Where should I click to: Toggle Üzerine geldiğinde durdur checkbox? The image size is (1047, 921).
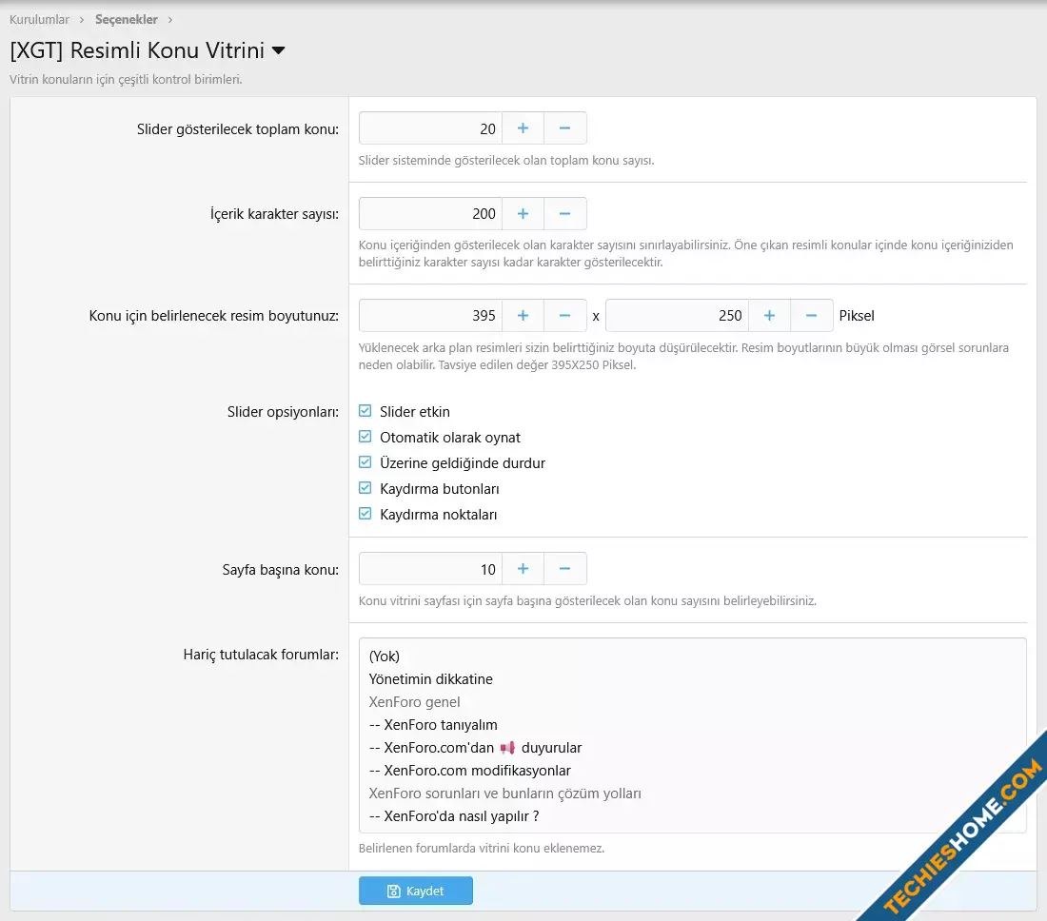[x=365, y=462]
